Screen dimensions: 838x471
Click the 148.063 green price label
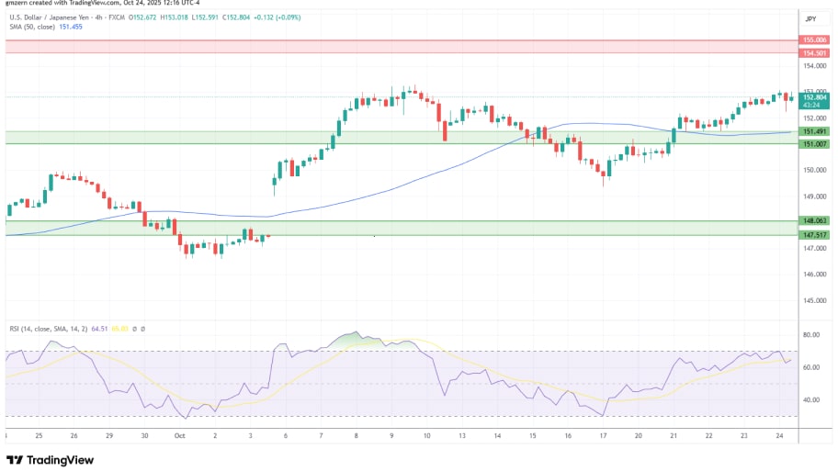814,220
